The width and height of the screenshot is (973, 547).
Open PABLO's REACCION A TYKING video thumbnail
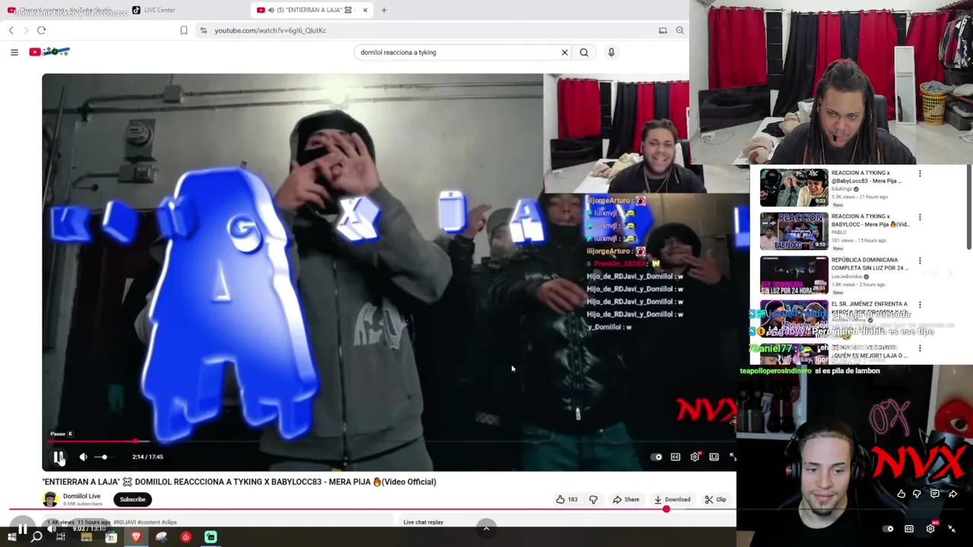click(794, 231)
